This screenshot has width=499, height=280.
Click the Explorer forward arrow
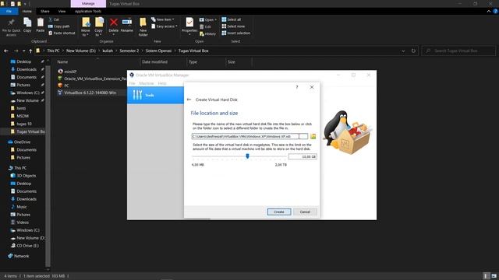click(x=16, y=51)
